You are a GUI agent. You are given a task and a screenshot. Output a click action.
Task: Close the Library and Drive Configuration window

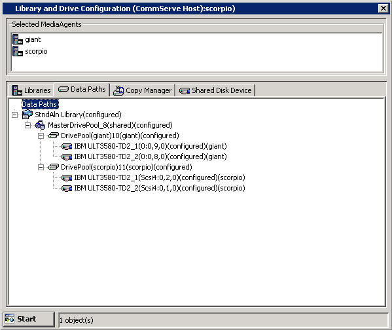click(383, 9)
